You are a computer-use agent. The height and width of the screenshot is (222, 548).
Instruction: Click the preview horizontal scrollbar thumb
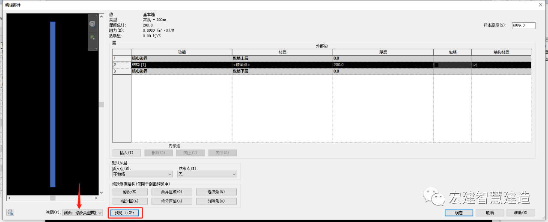[53, 198]
